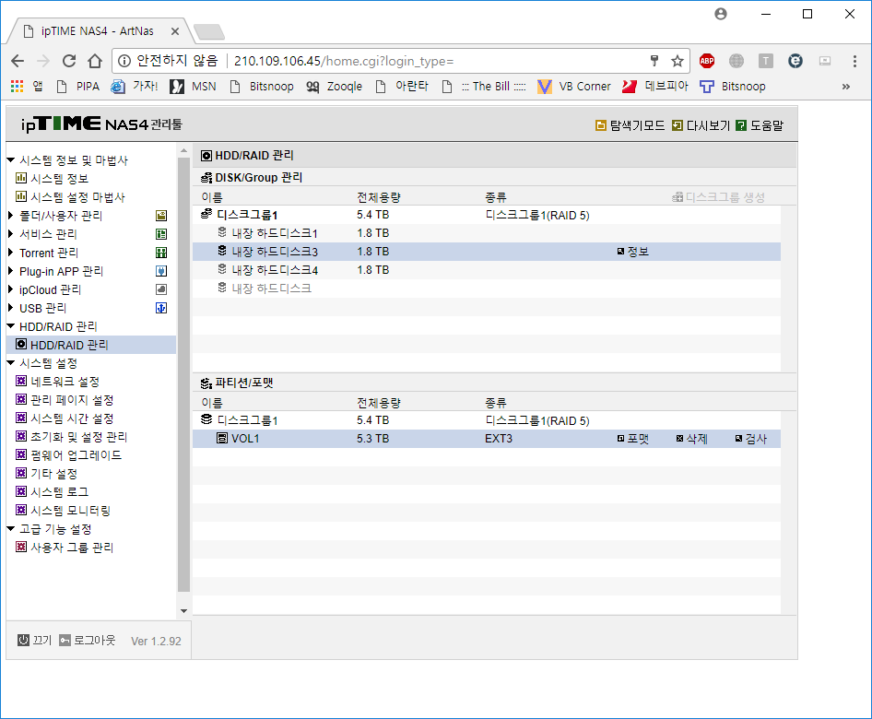
Task: Switch to 탐색기모드
Action: (x=630, y=125)
